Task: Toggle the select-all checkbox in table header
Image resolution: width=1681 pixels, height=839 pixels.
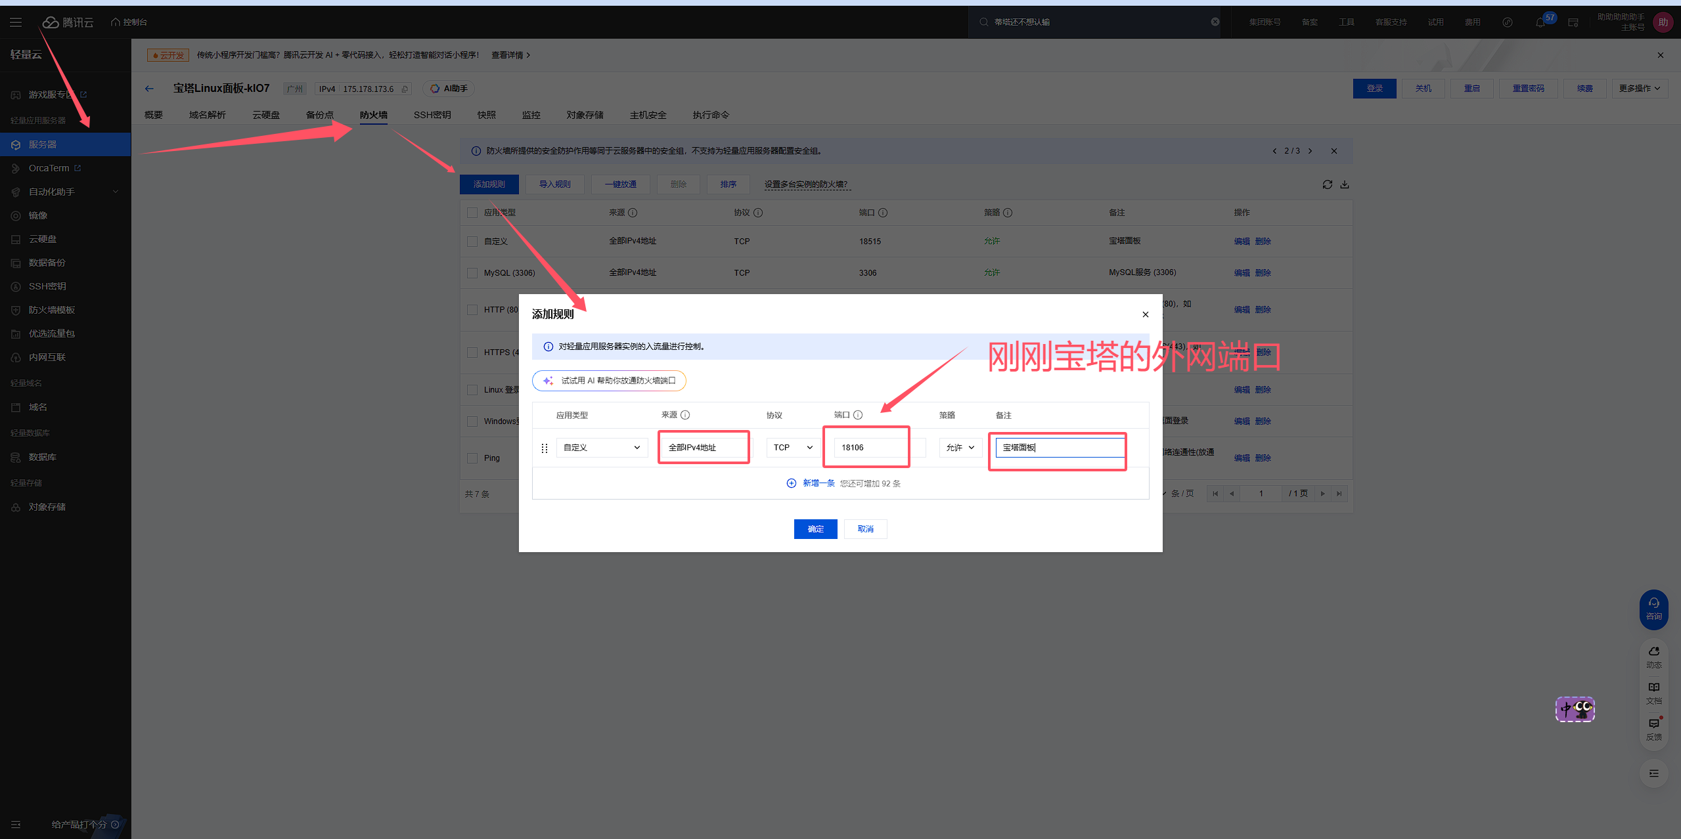Action: pyautogui.click(x=472, y=213)
